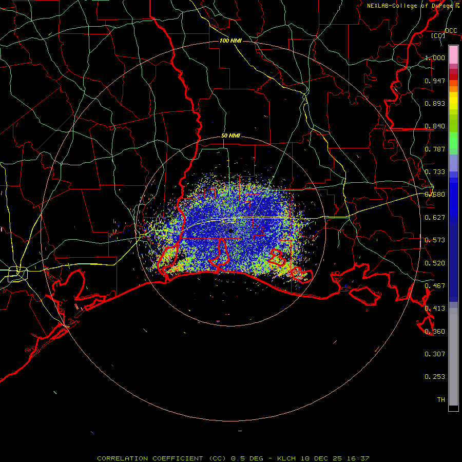Screen dimensions: 462x462
Task: Pick the red segment of the color bar
Action: [x=453, y=77]
